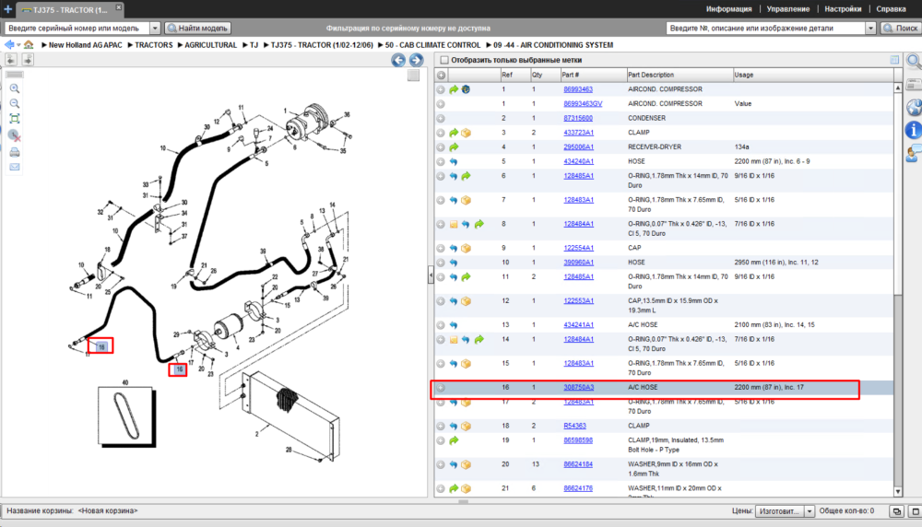
Task: Open table column options icon
Action: pyautogui.click(x=894, y=60)
